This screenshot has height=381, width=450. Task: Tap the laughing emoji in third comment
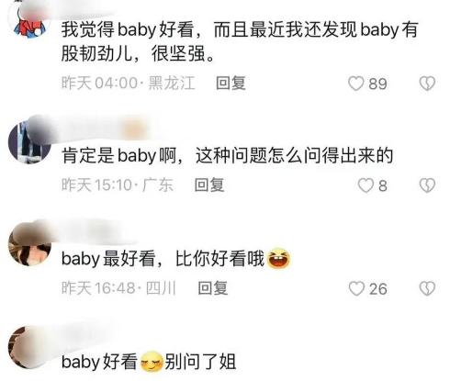click(278, 258)
